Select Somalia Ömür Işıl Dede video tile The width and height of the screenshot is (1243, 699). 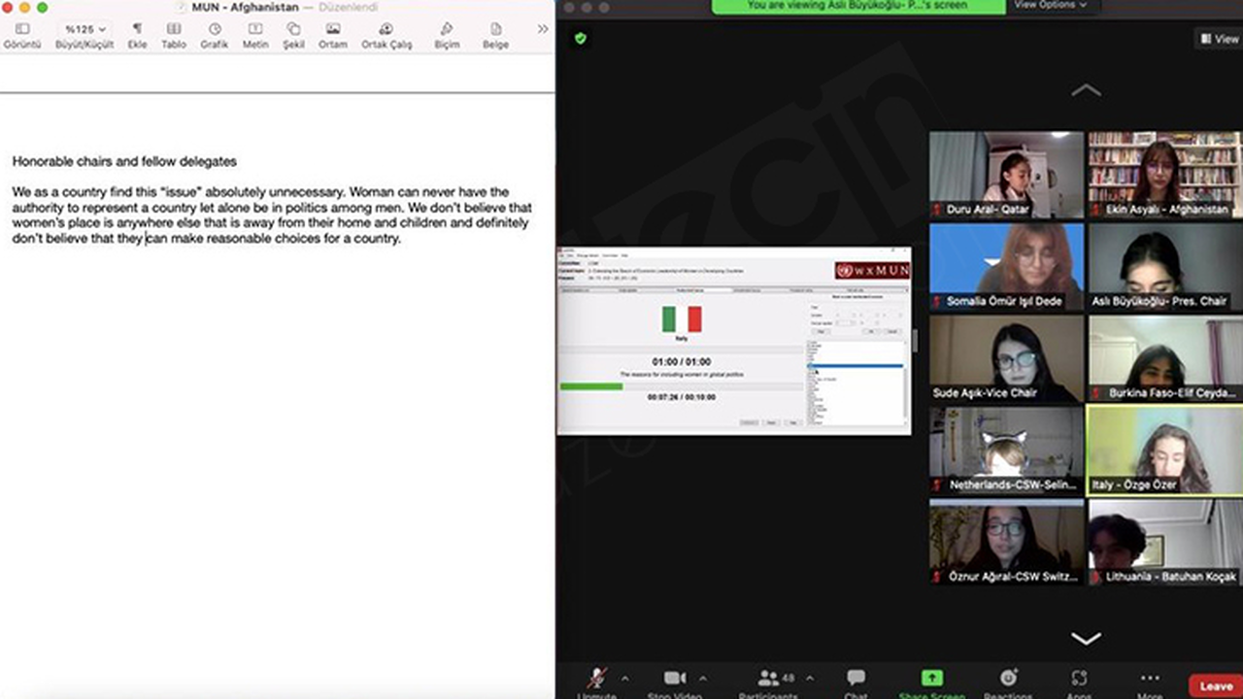pyautogui.click(x=1006, y=267)
